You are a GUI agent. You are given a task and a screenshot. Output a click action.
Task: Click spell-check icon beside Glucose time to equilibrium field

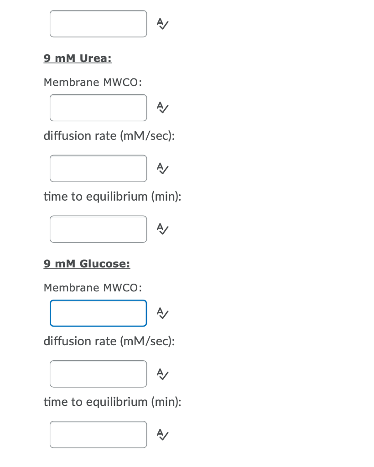click(161, 434)
